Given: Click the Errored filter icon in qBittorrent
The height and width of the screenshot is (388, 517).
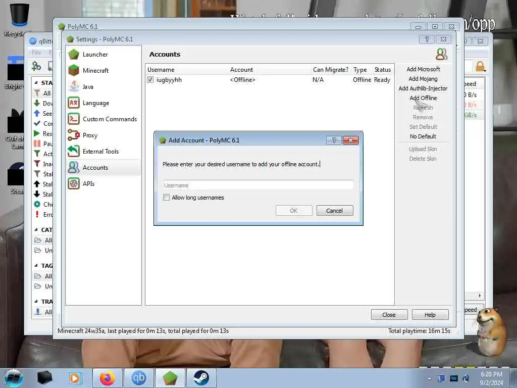Looking at the screenshot, I should (x=37, y=214).
